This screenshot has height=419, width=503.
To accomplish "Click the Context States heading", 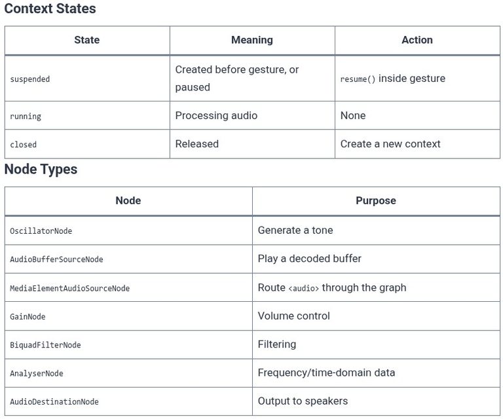I will (x=50, y=9).
